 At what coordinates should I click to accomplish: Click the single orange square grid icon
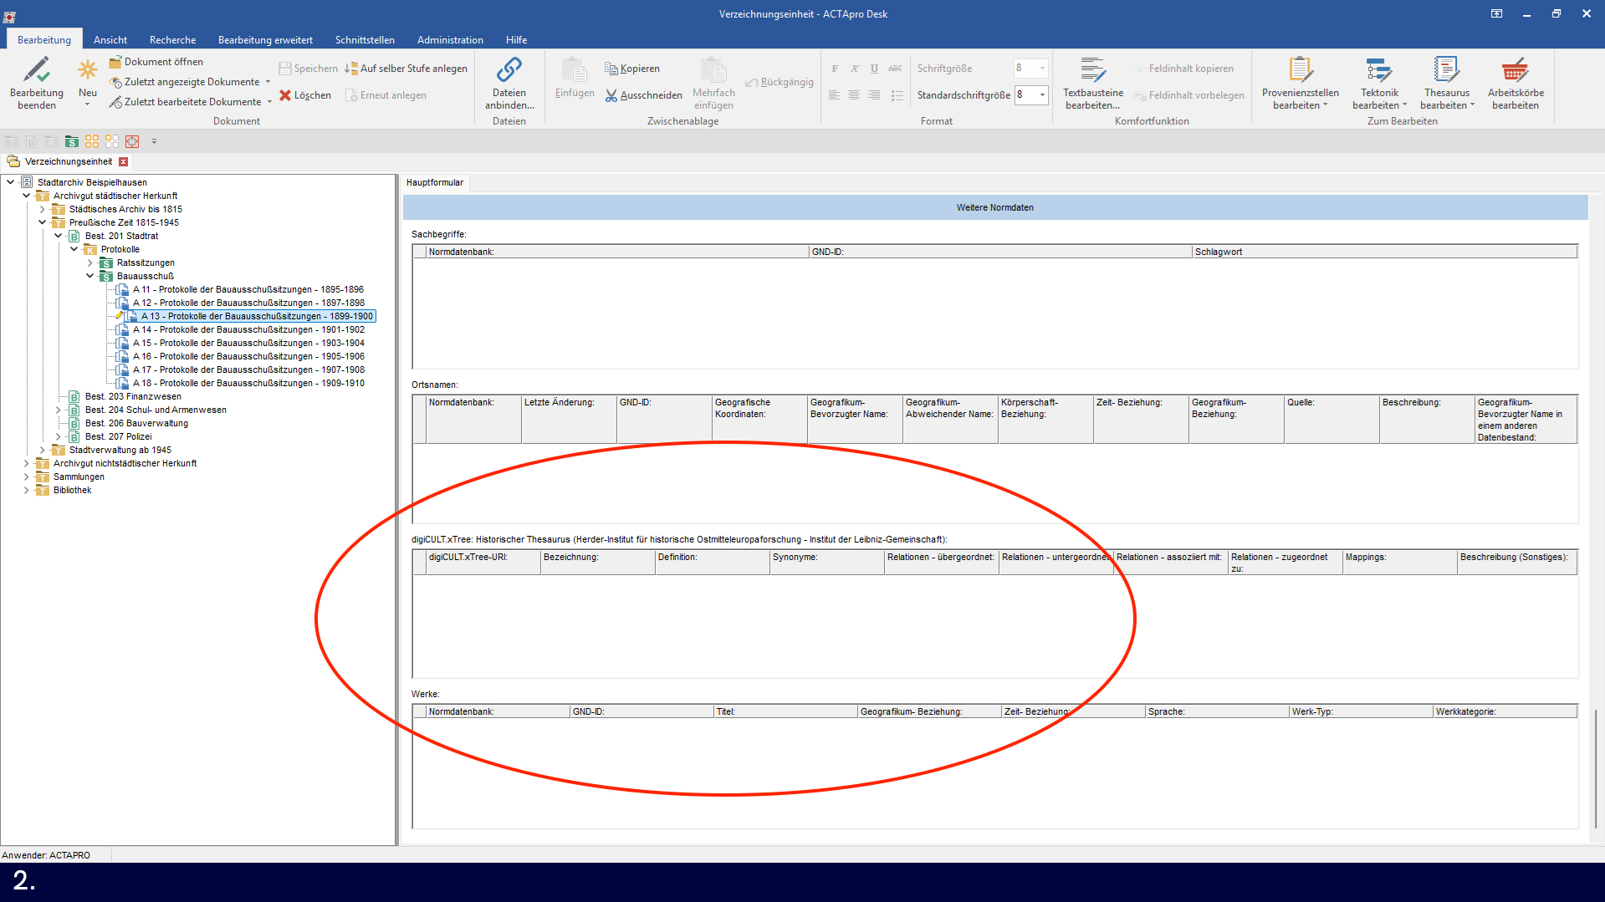[x=112, y=141]
